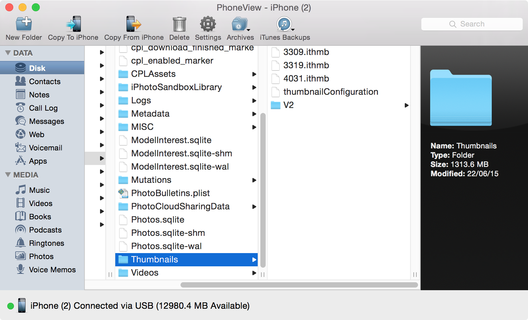Expand the Metadata folder arrow
The height and width of the screenshot is (320, 528).
click(x=254, y=114)
